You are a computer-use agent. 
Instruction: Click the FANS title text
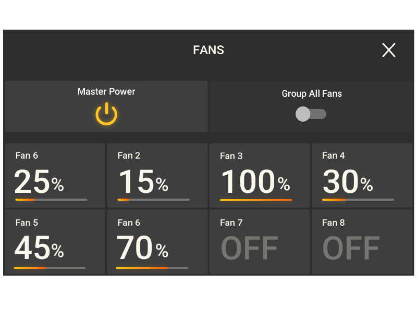(x=208, y=50)
